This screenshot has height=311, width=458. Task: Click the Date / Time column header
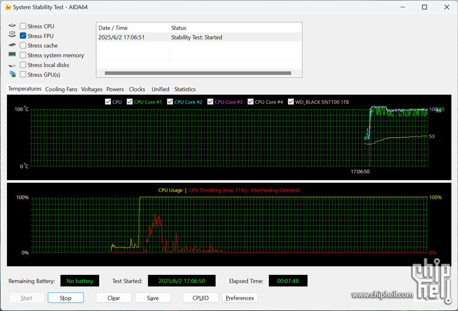point(133,28)
